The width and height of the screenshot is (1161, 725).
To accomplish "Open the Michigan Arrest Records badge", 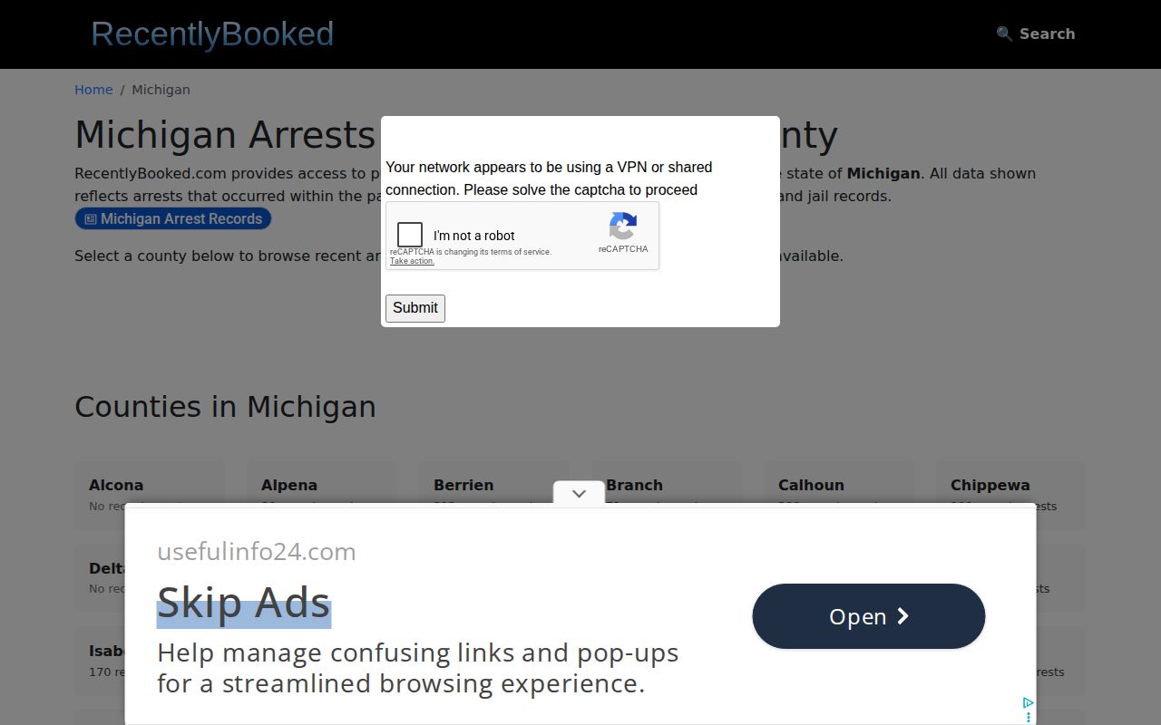I will tap(173, 218).
